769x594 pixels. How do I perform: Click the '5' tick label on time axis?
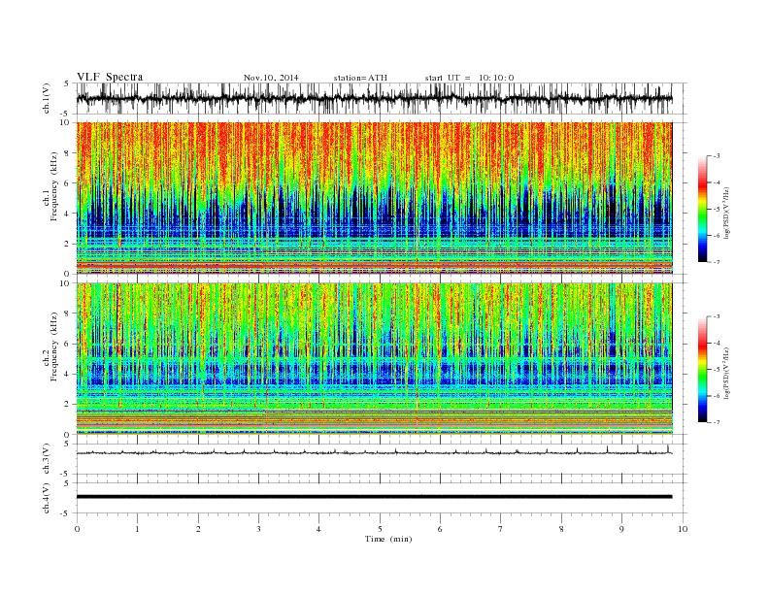coord(380,529)
